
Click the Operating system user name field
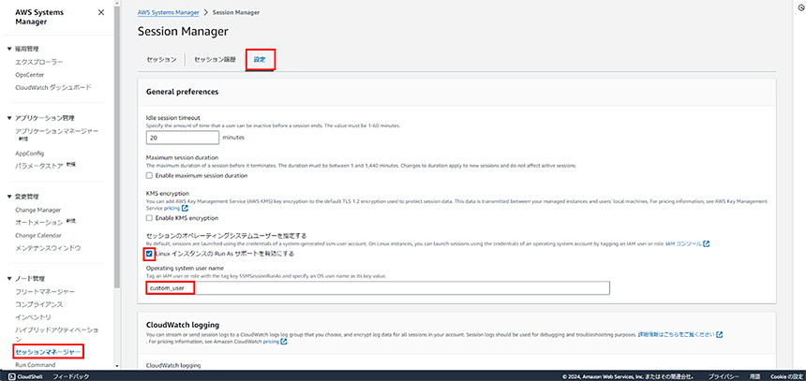tap(378, 288)
